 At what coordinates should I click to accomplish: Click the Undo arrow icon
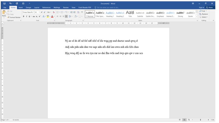click(x=11, y=3)
